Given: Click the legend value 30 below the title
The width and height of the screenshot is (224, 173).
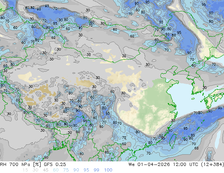Looking at the screenshot, I should coord(35,170).
